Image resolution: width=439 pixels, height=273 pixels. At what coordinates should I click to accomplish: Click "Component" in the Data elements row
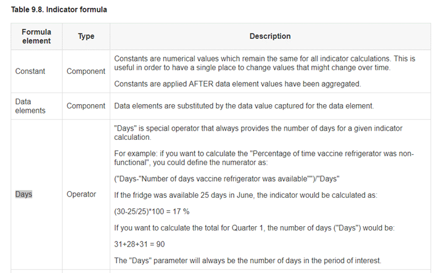[86, 106]
